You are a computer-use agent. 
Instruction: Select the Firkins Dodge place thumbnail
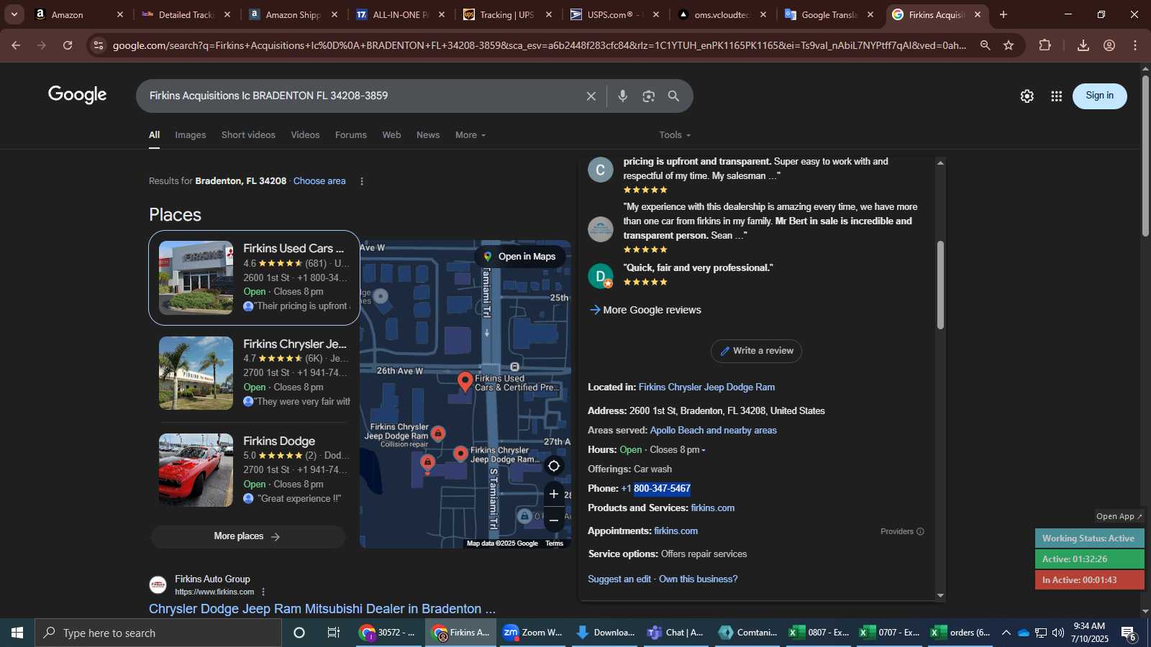pos(196,470)
